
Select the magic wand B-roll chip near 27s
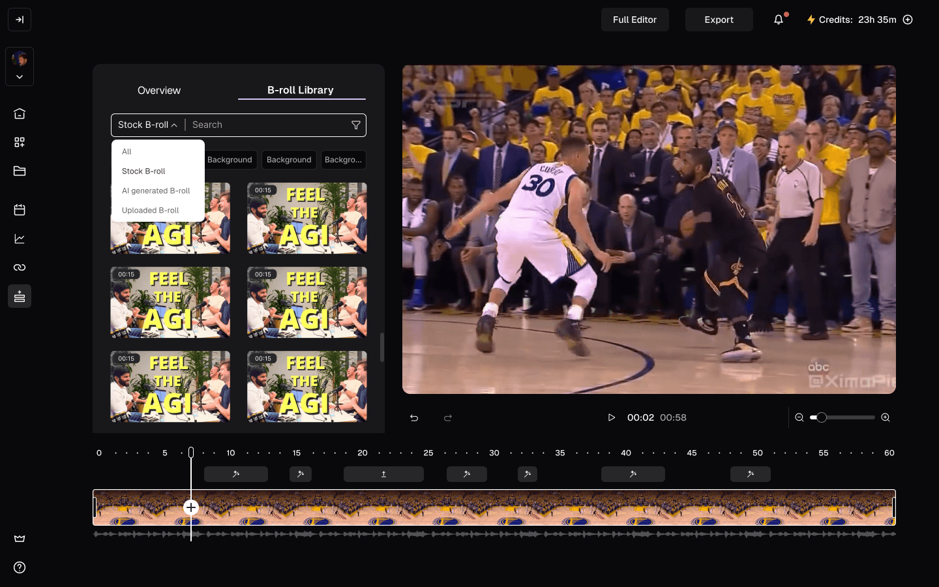point(467,474)
